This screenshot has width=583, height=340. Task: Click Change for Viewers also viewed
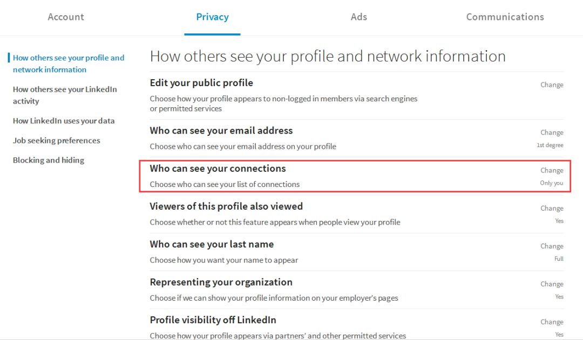[x=552, y=208]
